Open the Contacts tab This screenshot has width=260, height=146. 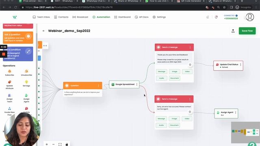point(61,17)
